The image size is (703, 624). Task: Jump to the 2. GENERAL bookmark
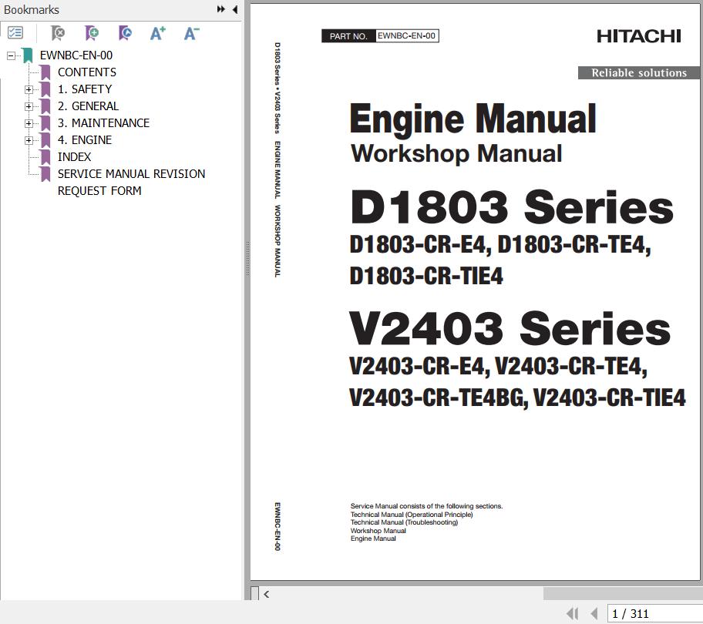pos(89,106)
